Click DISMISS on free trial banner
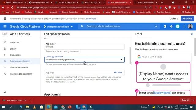Viewport: 196px width, 110px height. (174, 19)
